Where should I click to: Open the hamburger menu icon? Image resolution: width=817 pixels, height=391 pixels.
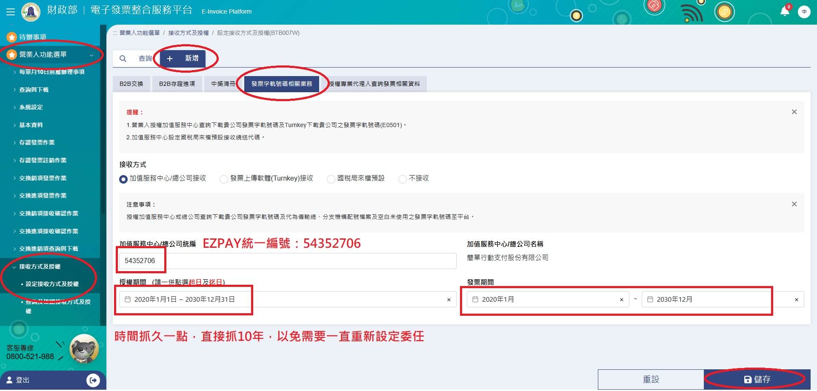[x=11, y=12]
